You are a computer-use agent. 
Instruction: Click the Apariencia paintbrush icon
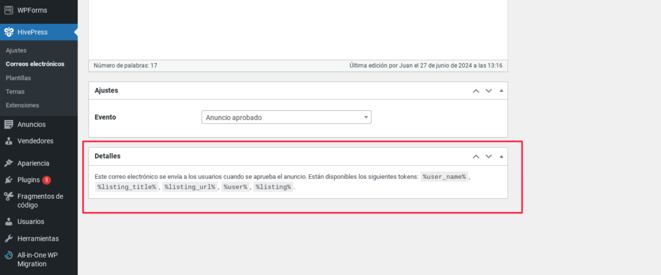click(x=8, y=163)
